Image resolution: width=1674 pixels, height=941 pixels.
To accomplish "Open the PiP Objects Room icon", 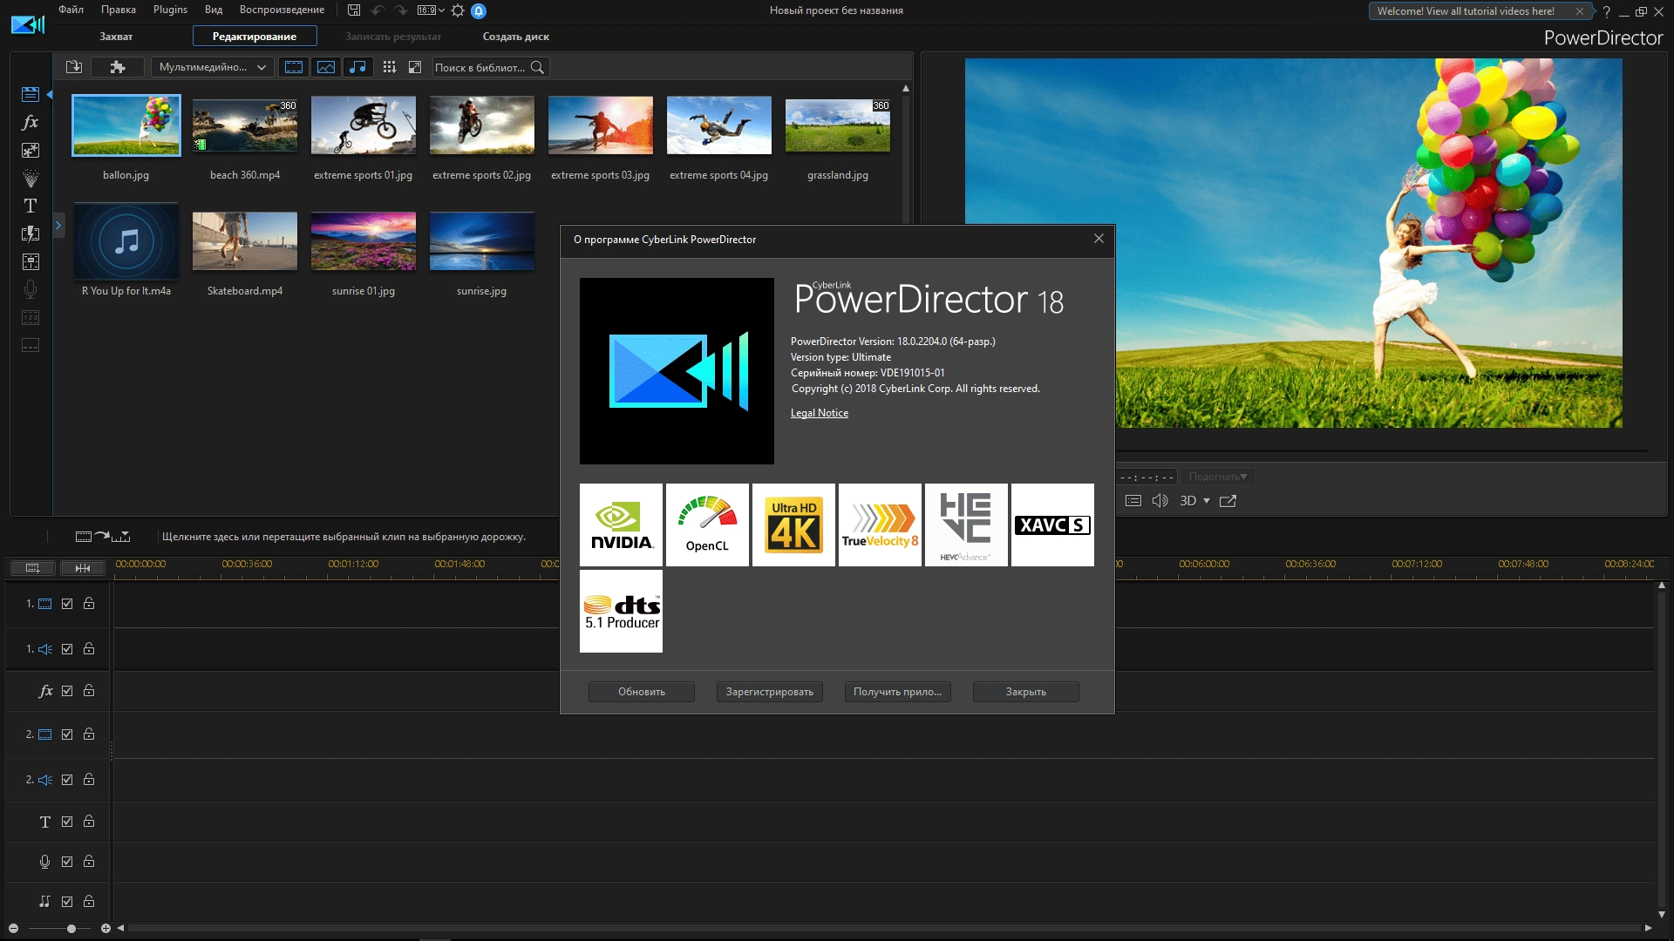I will coord(31,150).
